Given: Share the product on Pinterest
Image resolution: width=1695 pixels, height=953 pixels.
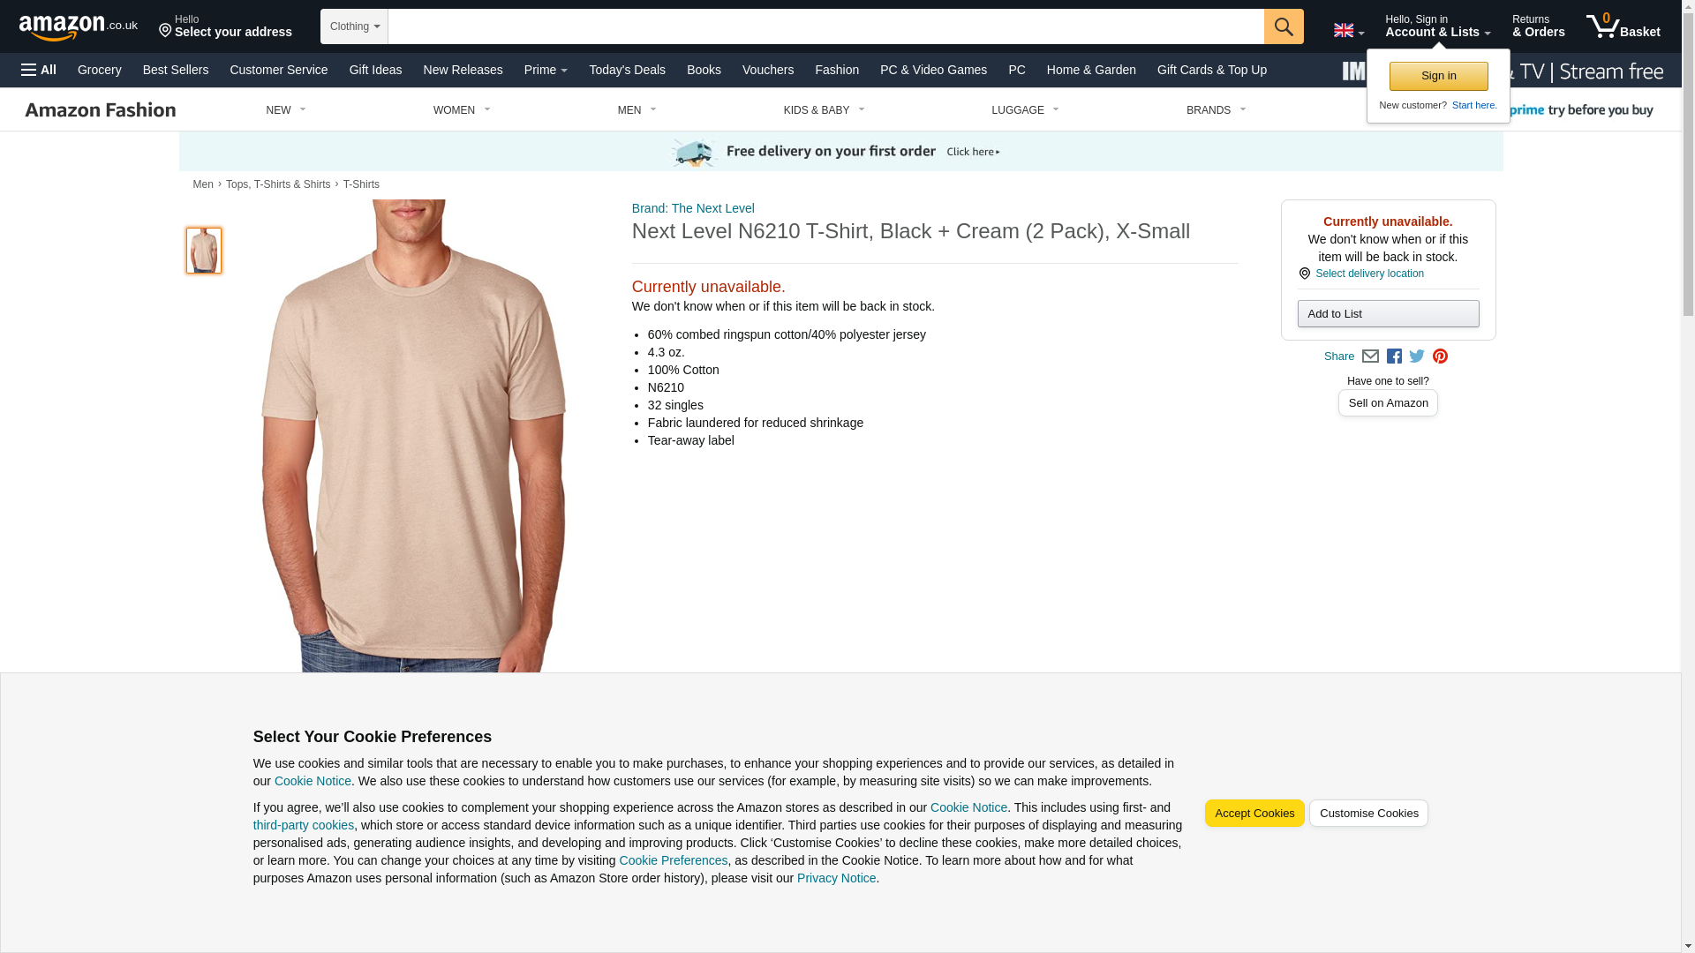Looking at the screenshot, I should pyautogui.click(x=1440, y=356).
